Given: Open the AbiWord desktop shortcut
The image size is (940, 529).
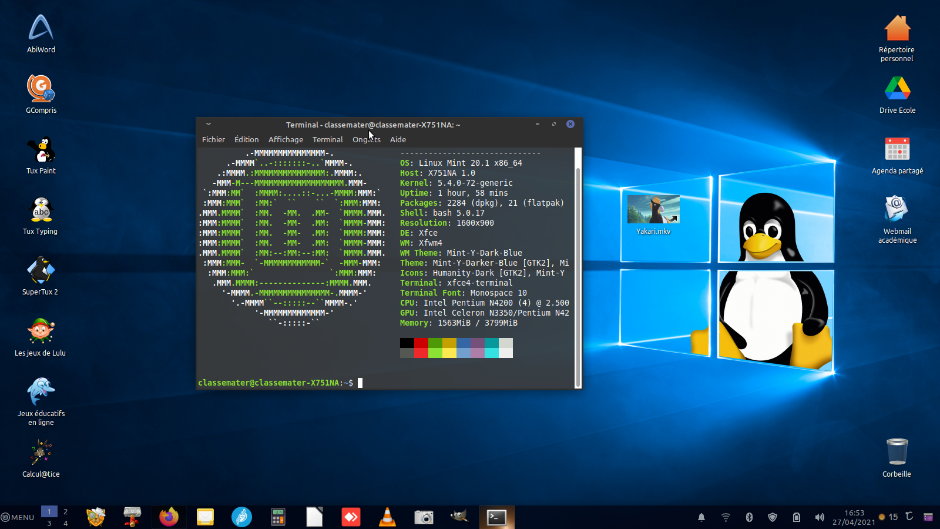Looking at the screenshot, I should pyautogui.click(x=41, y=34).
